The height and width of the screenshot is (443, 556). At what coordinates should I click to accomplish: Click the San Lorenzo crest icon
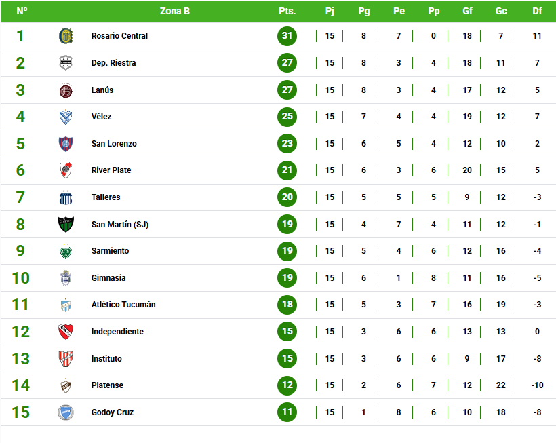(66, 144)
